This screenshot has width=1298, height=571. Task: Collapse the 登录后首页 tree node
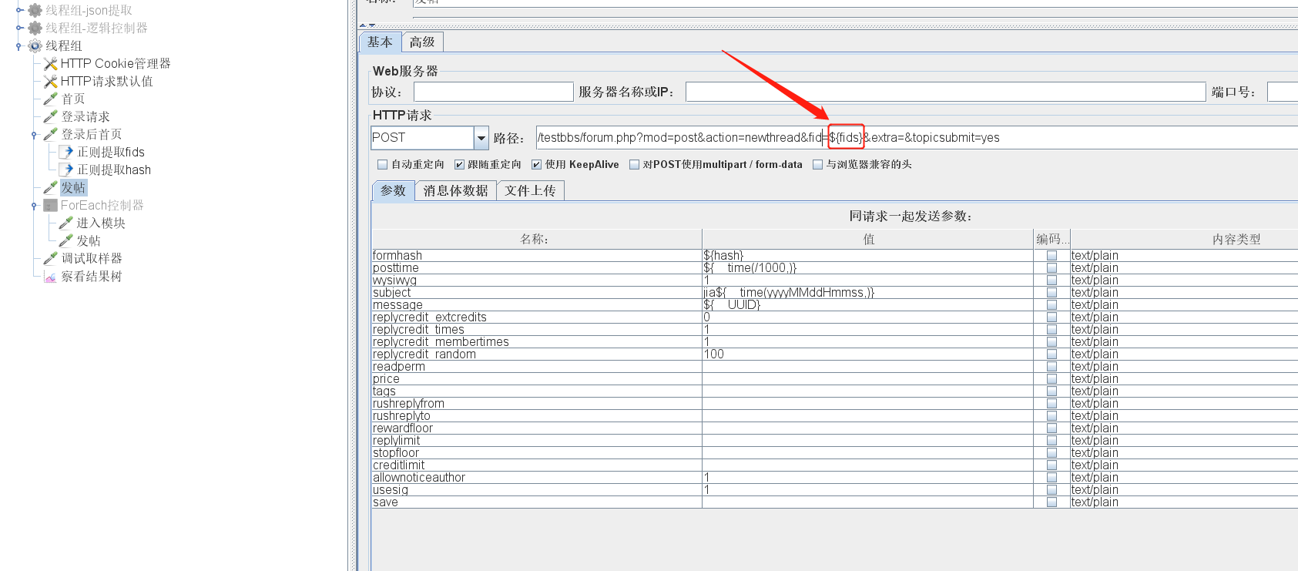point(34,134)
